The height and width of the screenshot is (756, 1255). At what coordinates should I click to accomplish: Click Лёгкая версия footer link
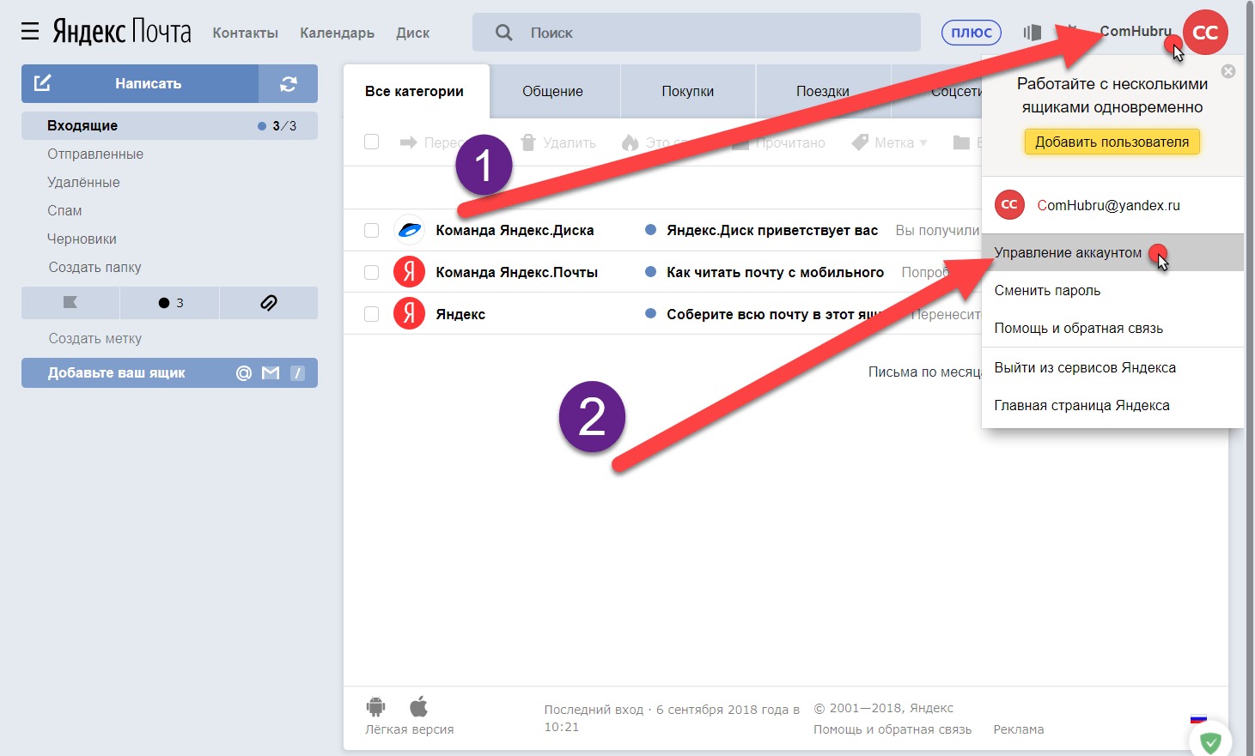409,729
